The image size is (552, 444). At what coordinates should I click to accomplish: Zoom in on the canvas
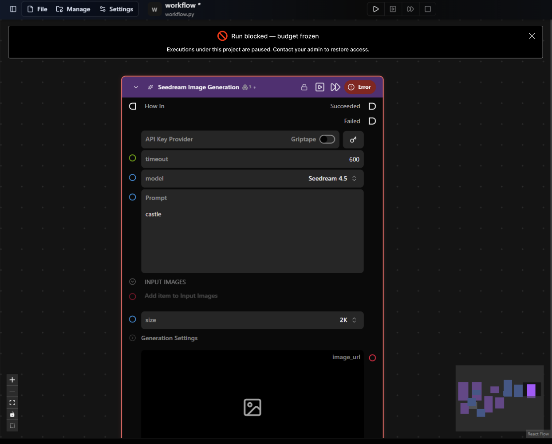[x=12, y=380]
